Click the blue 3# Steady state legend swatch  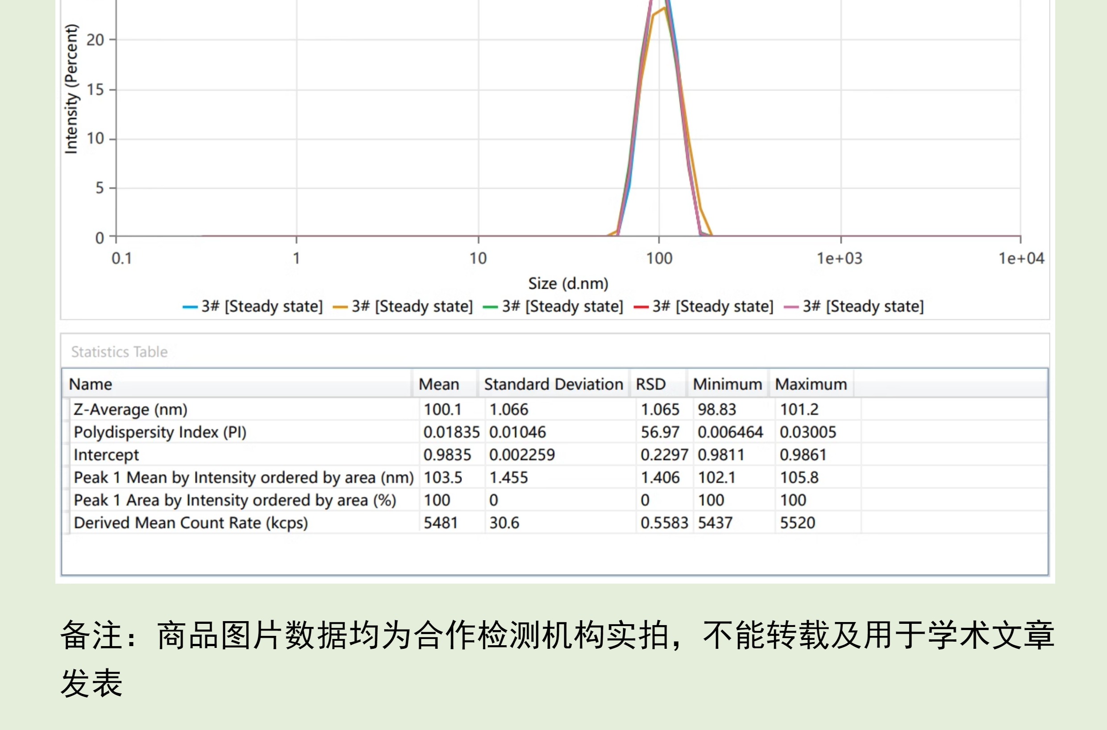pos(190,307)
